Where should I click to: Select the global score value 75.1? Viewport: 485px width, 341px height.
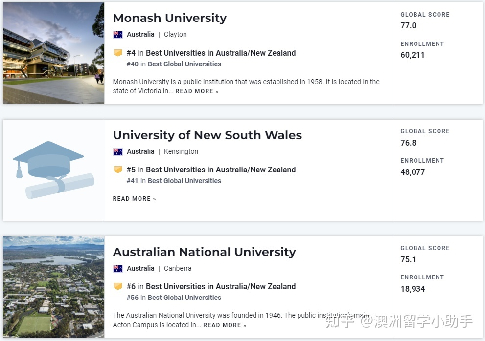pos(408,259)
